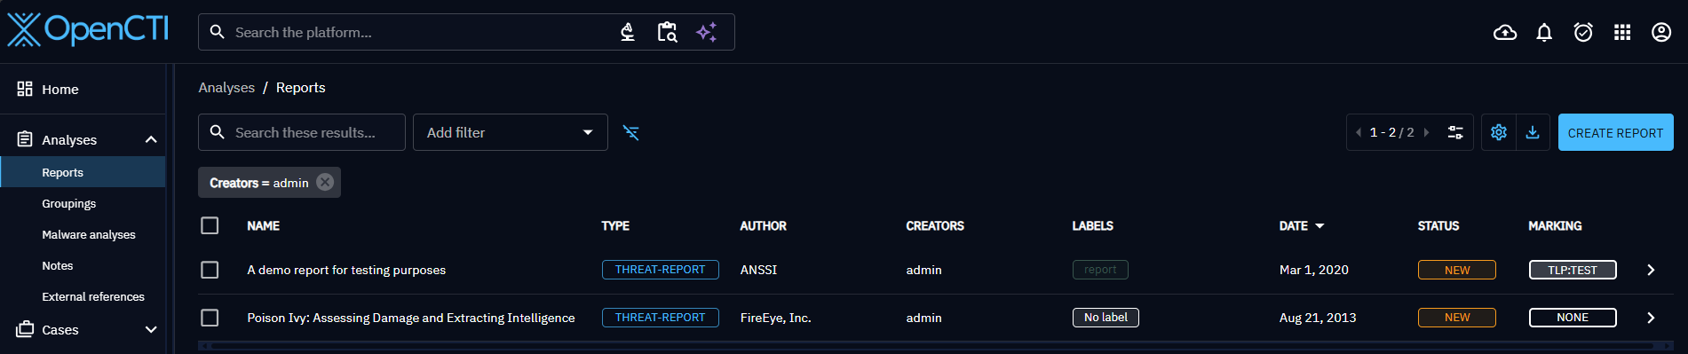
Task: Click the platform search magnifier icon
Action: click(x=217, y=32)
